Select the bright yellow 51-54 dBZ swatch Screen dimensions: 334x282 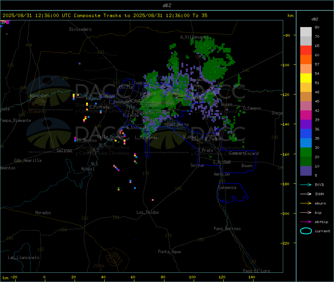[x=306, y=78]
